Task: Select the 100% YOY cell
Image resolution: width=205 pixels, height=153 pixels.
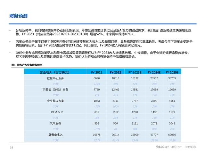Action: 116,106
